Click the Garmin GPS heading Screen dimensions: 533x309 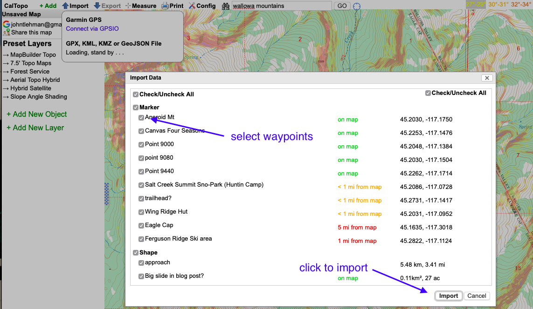[83, 20]
